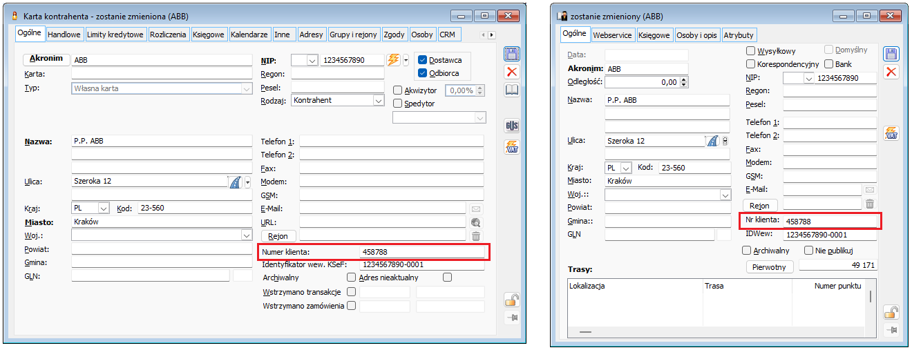
Task: Tick the Nie publikuj checkbox
Action: [801, 251]
